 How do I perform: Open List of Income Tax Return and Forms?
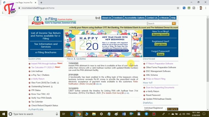coord(46,36)
